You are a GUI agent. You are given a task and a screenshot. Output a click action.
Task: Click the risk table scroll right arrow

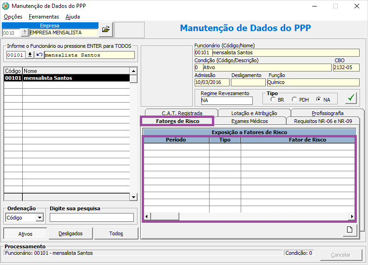pyautogui.click(x=352, y=216)
